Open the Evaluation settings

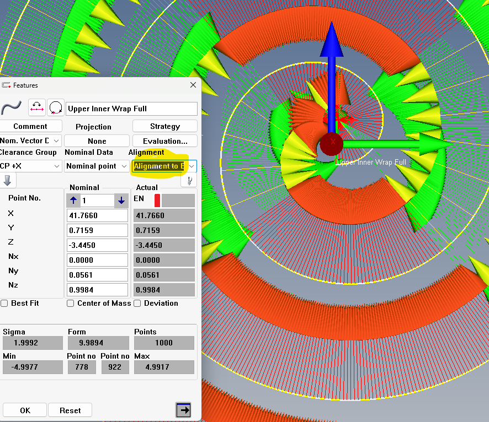(165, 141)
